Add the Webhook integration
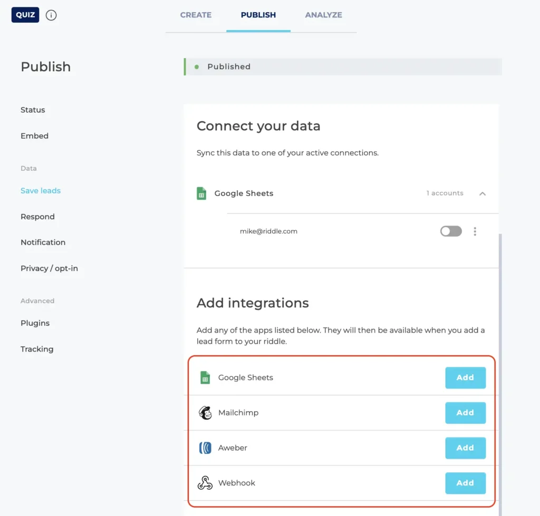This screenshot has width=540, height=516. [x=465, y=483]
